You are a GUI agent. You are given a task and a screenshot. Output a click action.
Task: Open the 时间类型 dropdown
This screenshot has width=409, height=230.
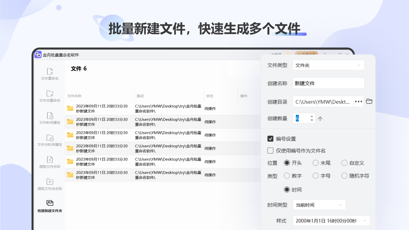319,204
